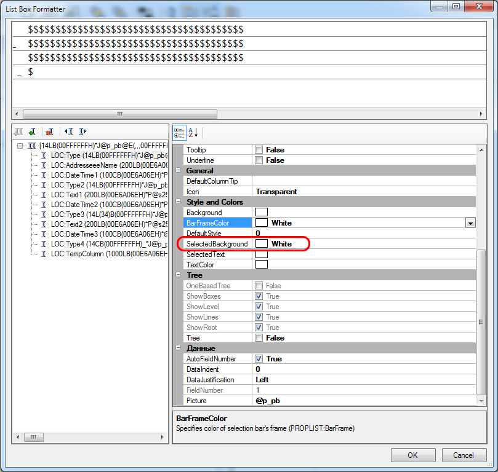Click the move column left icon
The height and width of the screenshot is (472, 498).
point(69,132)
